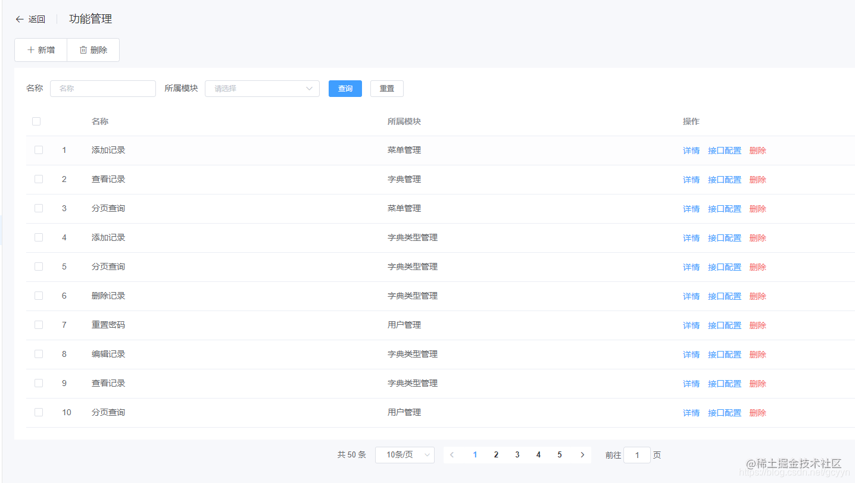
Task: Click red 删除 link in row 2
Action: (x=758, y=180)
